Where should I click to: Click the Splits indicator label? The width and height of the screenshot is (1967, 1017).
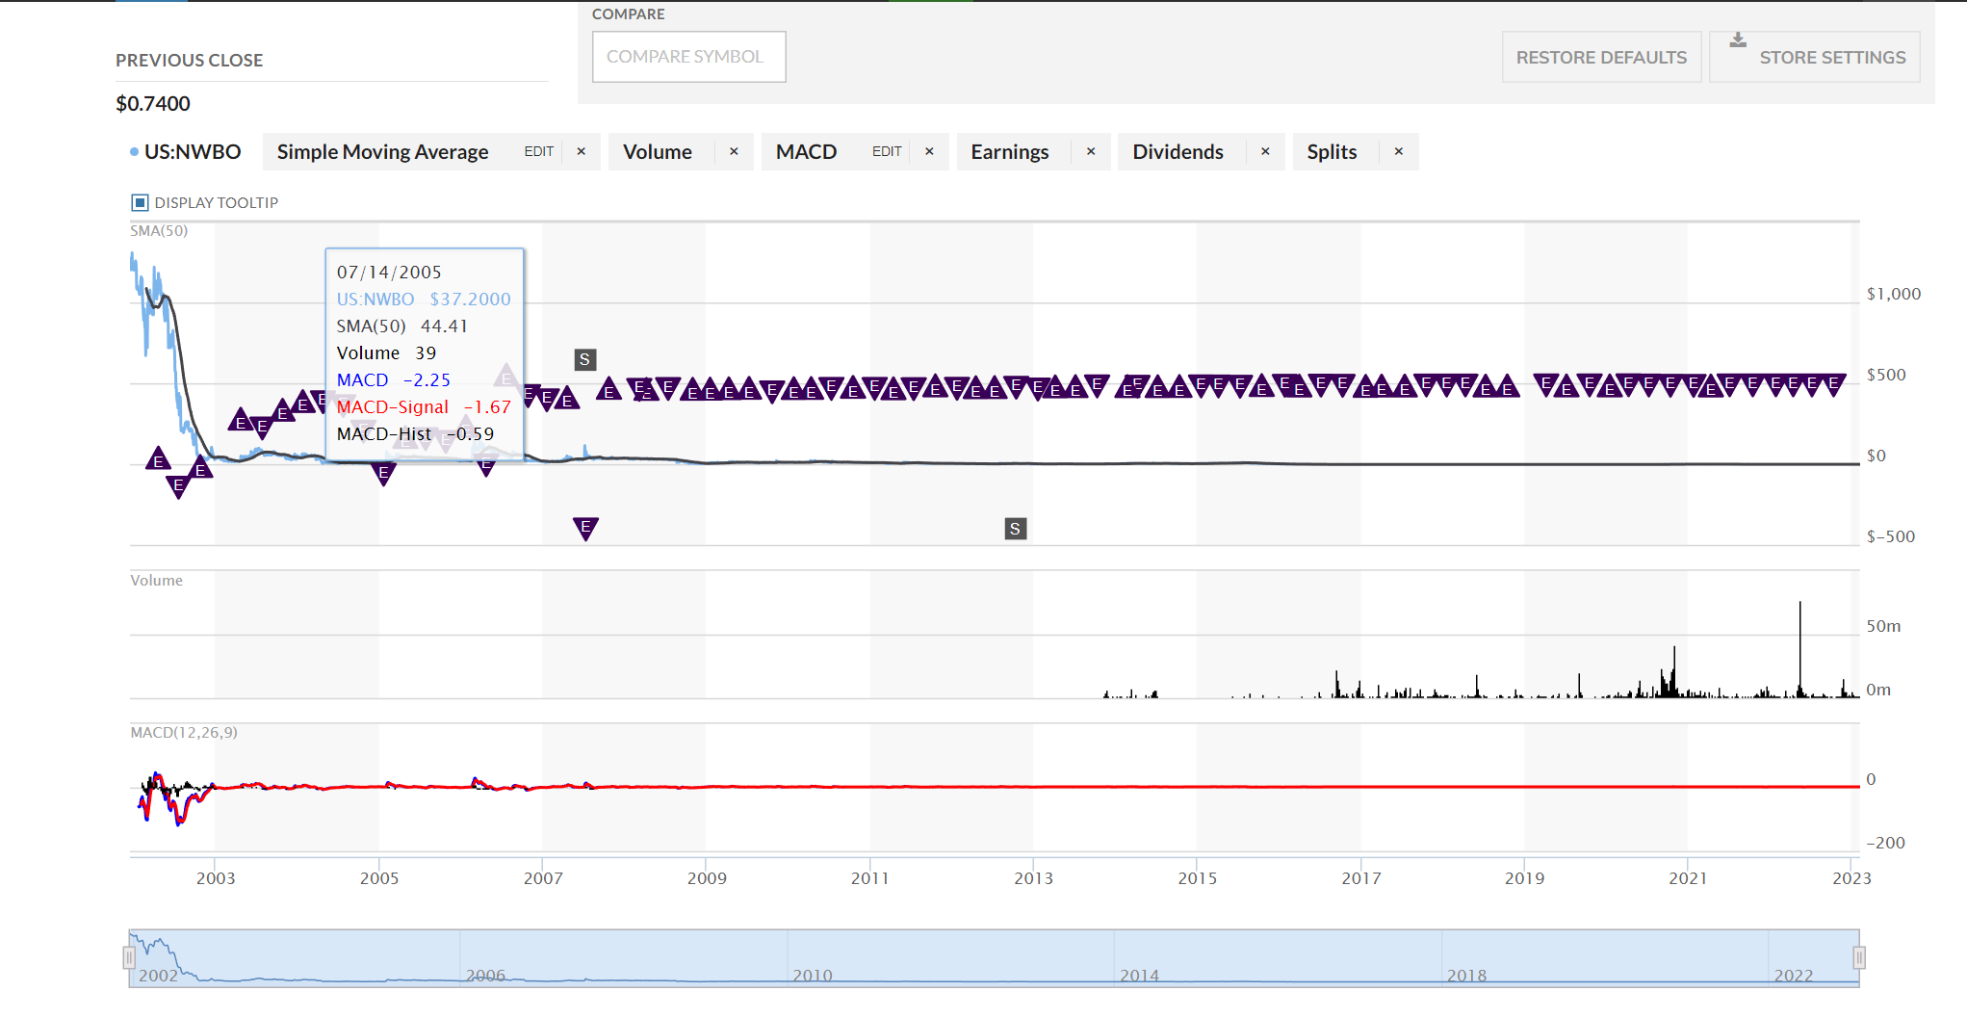1332,152
